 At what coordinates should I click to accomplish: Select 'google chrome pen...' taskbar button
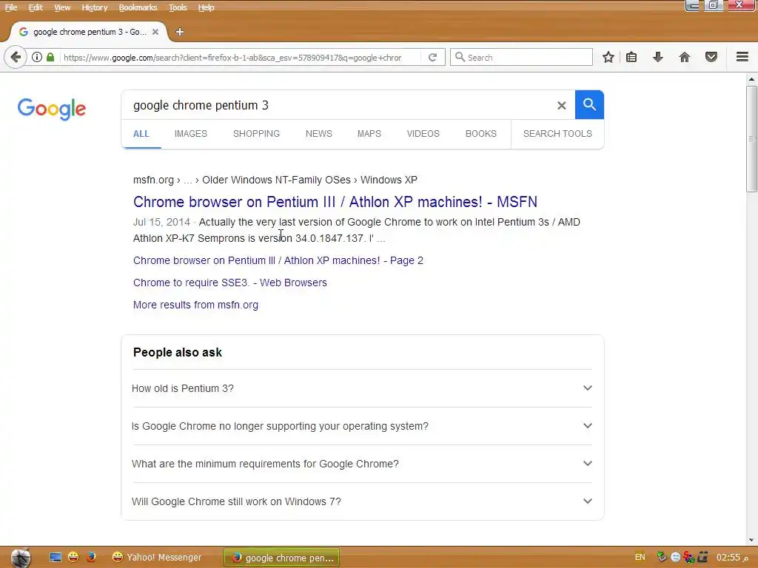coord(282,558)
